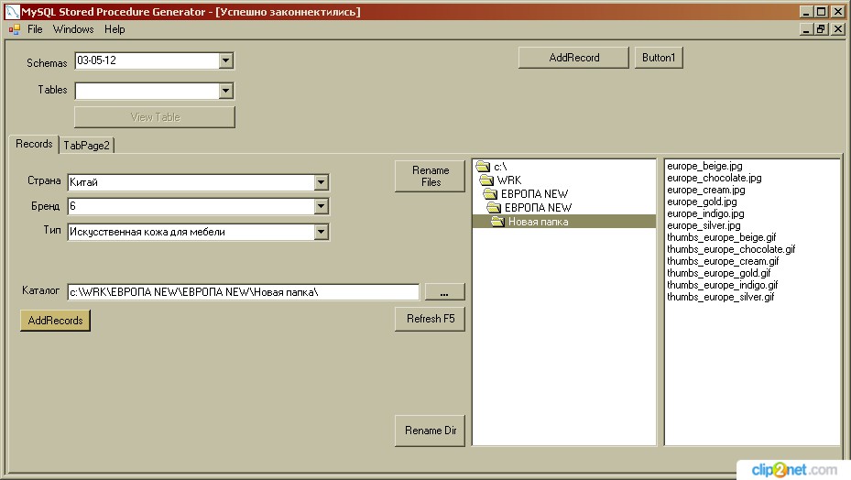Select file europe_chocolate.jpg

[715, 178]
